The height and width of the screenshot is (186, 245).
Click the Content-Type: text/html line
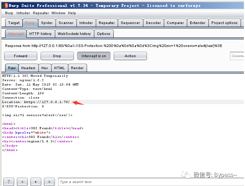coord(27,89)
